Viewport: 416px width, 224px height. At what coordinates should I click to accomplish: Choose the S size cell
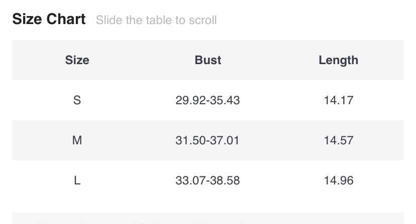click(x=77, y=100)
